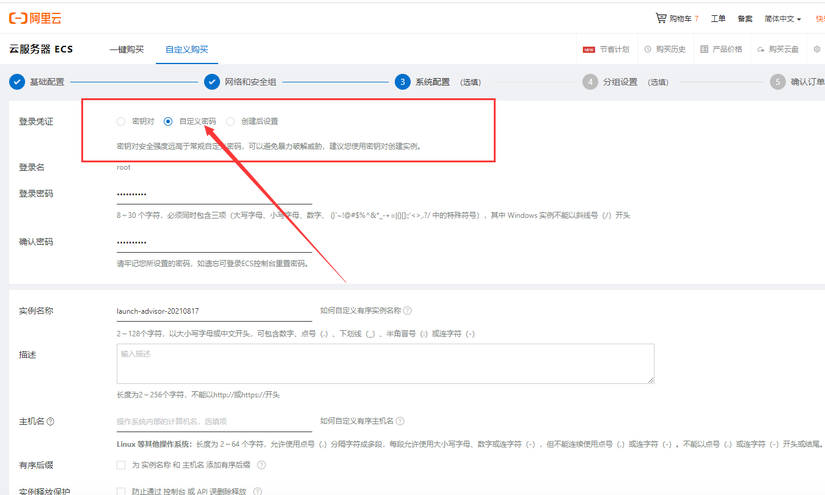Open 产品价格 link
Image resolution: width=825 pixels, height=495 pixels.
click(727, 49)
